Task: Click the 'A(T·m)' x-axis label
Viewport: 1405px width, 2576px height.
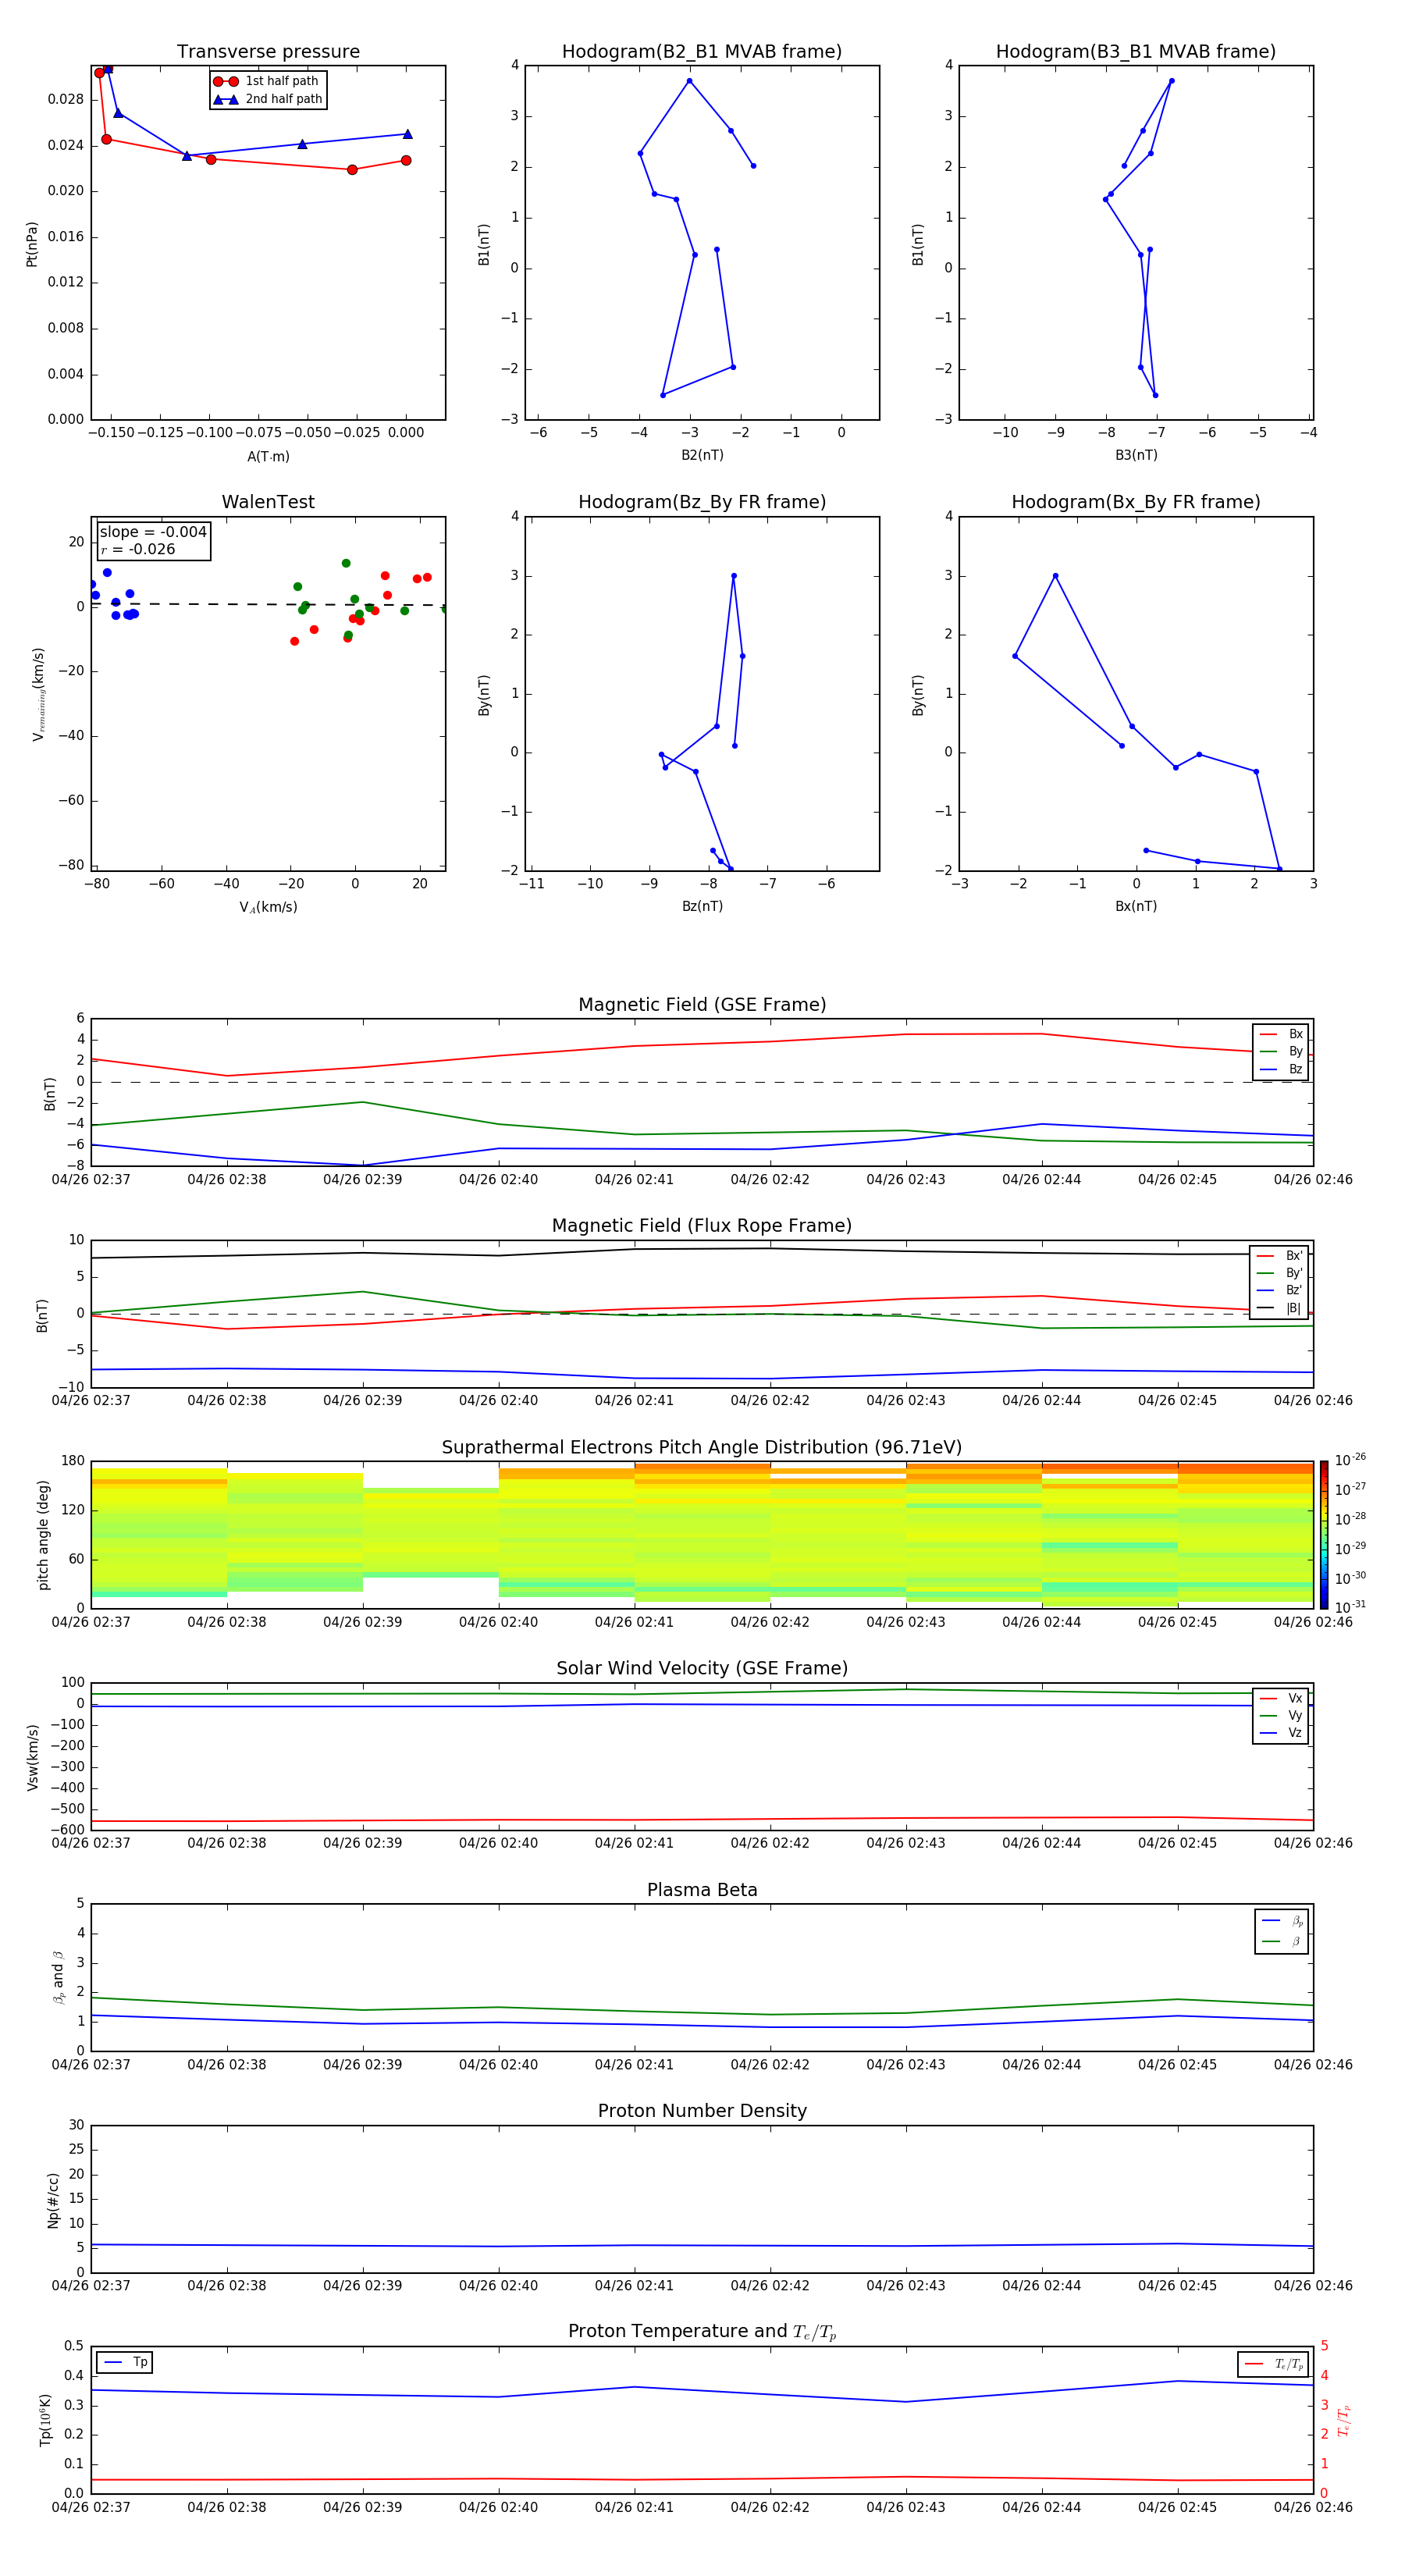Action: pyautogui.click(x=268, y=456)
